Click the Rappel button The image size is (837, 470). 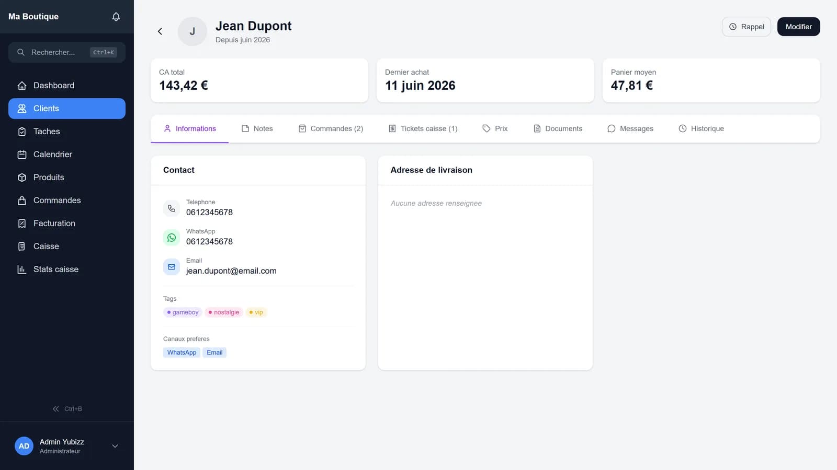[x=746, y=27]
